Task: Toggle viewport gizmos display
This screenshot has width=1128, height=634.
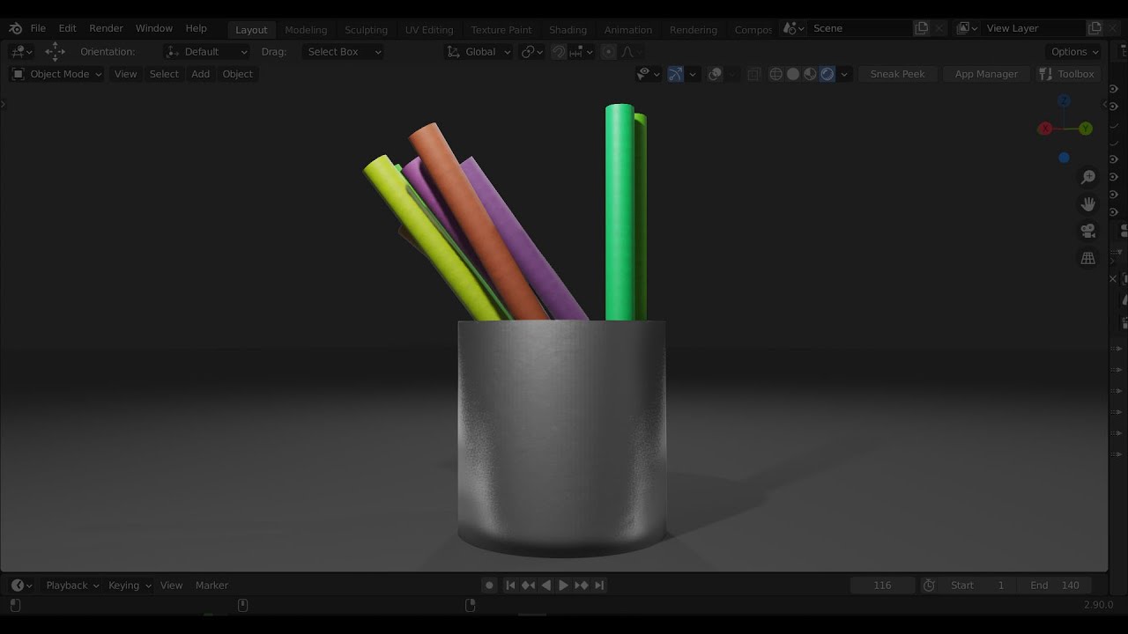Action: [675, 74]
